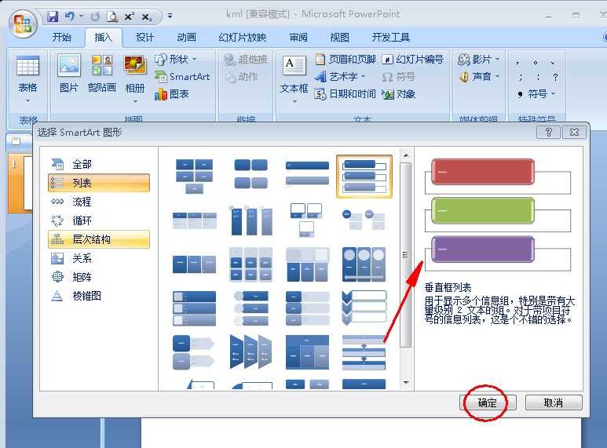607x448 pixels.
Task: Open the 影片 movie dropdown
Action: tap(497, 59)
